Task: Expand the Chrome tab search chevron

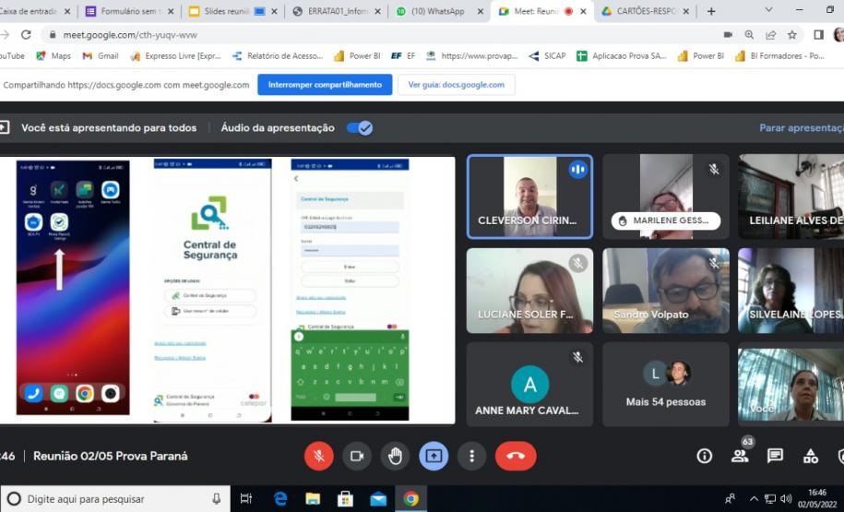Action: [769, 10]
